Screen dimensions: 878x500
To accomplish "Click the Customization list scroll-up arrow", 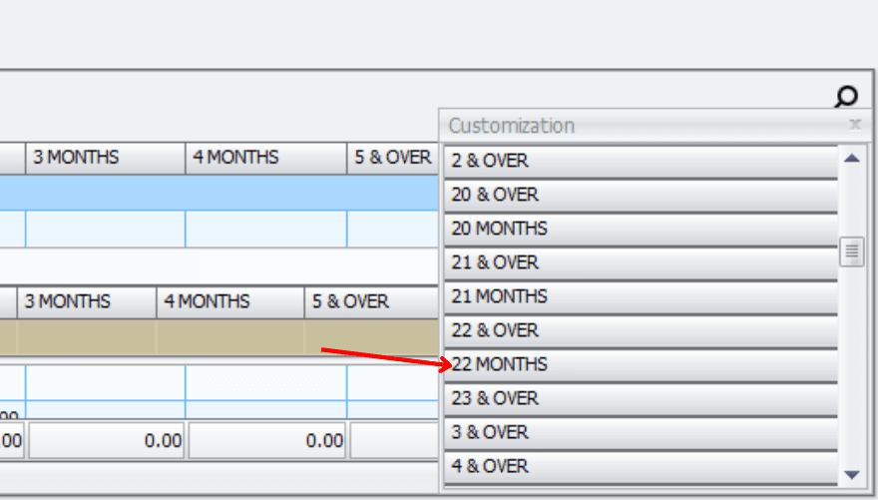I will [851, 159].
